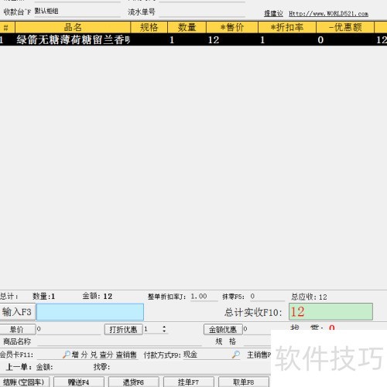Open the Http://www.WORLD521.com link
387x387 pixels.
[x=328, y=14]
